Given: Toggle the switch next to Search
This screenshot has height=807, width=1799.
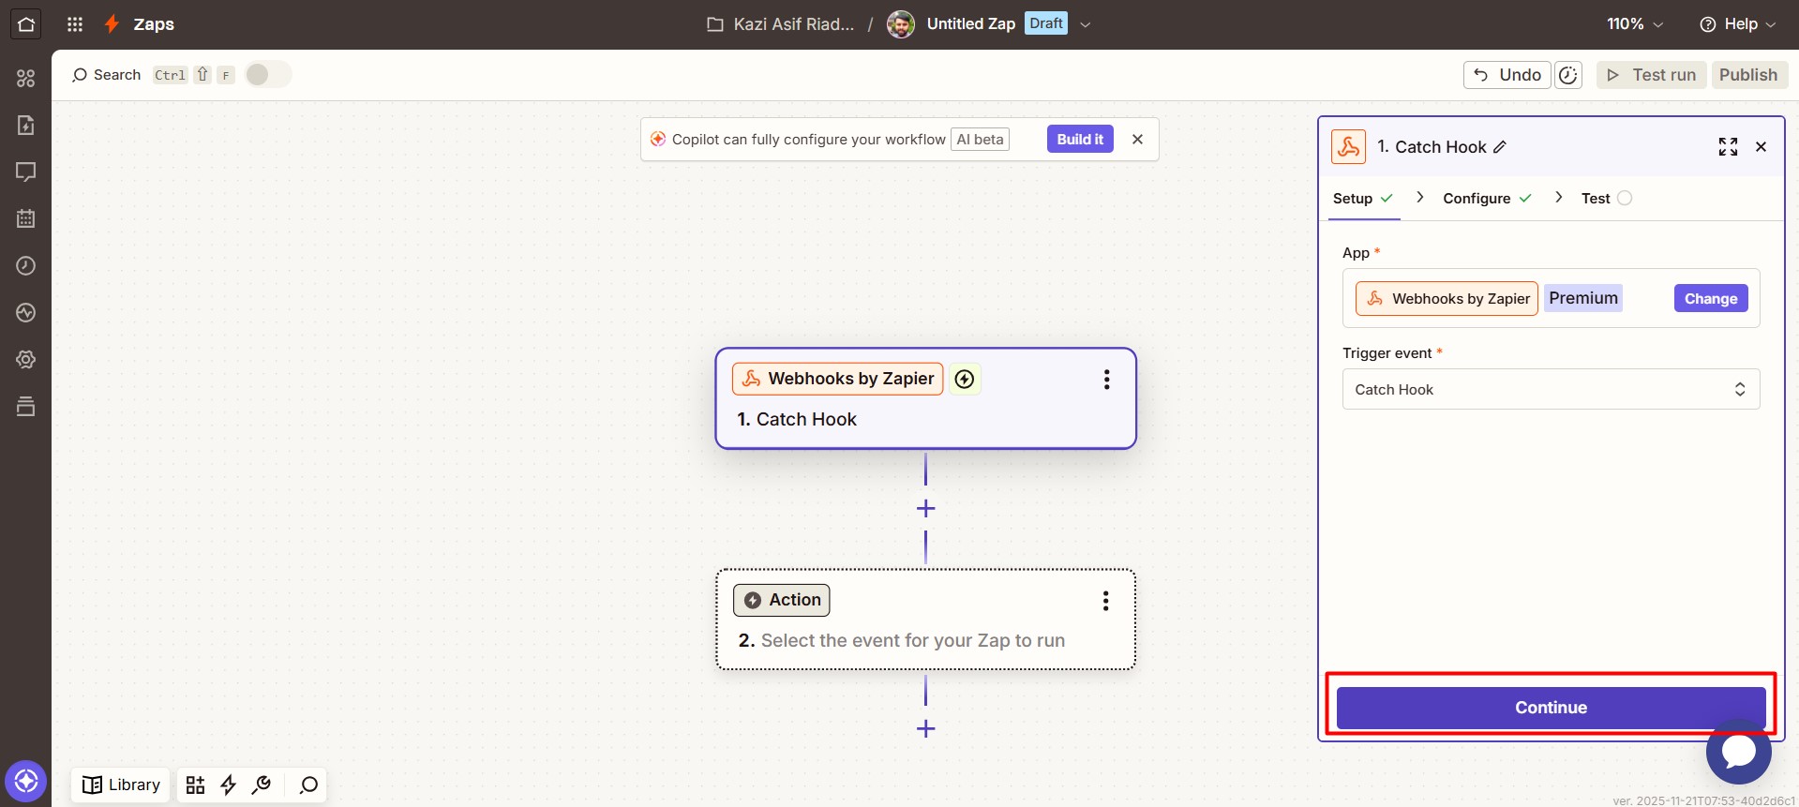Looking at the screenshot, I should [267, 75].
